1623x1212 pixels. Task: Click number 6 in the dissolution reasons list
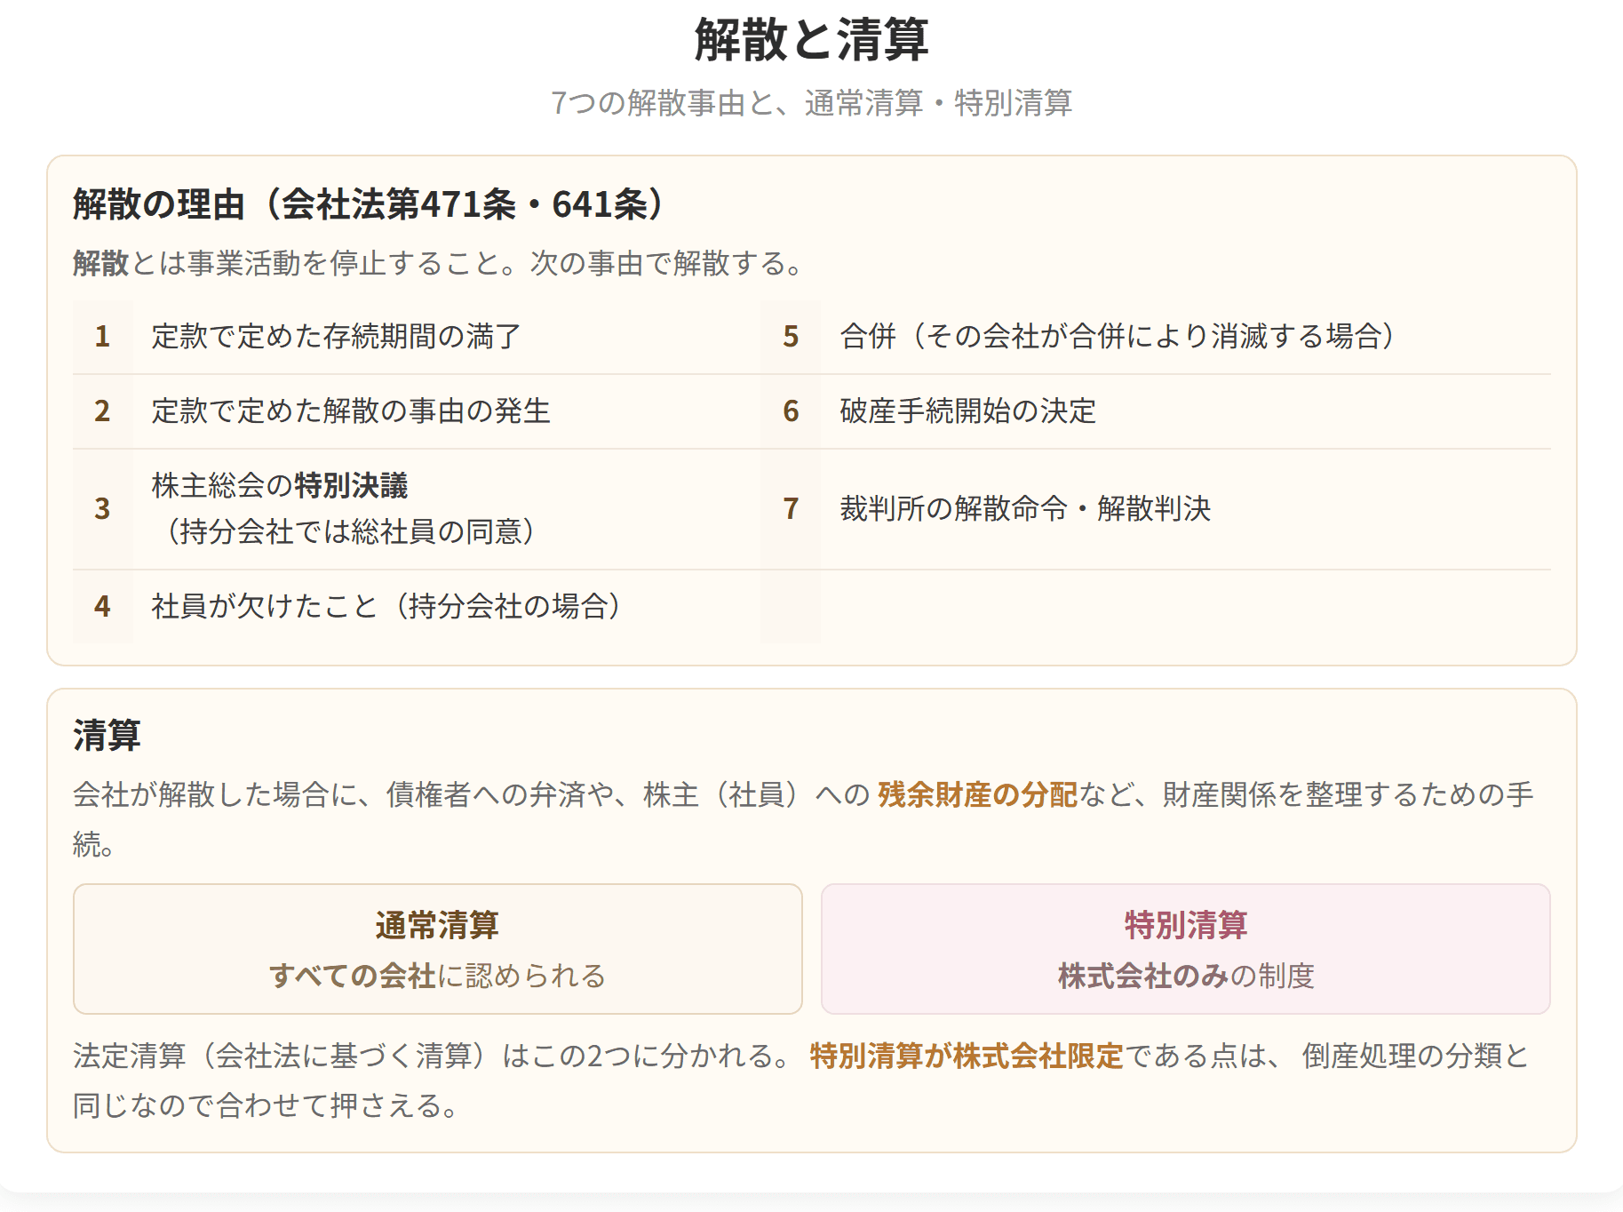(x=791, y=411)
